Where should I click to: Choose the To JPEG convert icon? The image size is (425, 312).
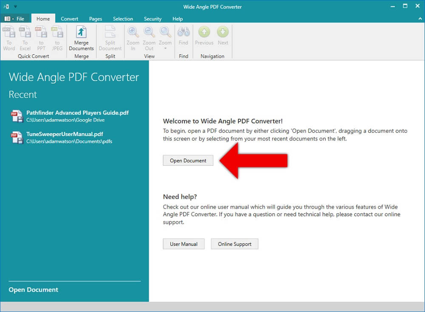[57, 33]
